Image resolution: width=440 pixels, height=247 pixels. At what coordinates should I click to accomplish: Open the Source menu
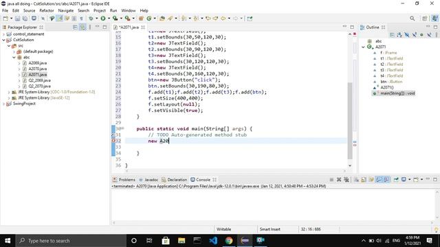pyautogui.click(x=29, y=11)
